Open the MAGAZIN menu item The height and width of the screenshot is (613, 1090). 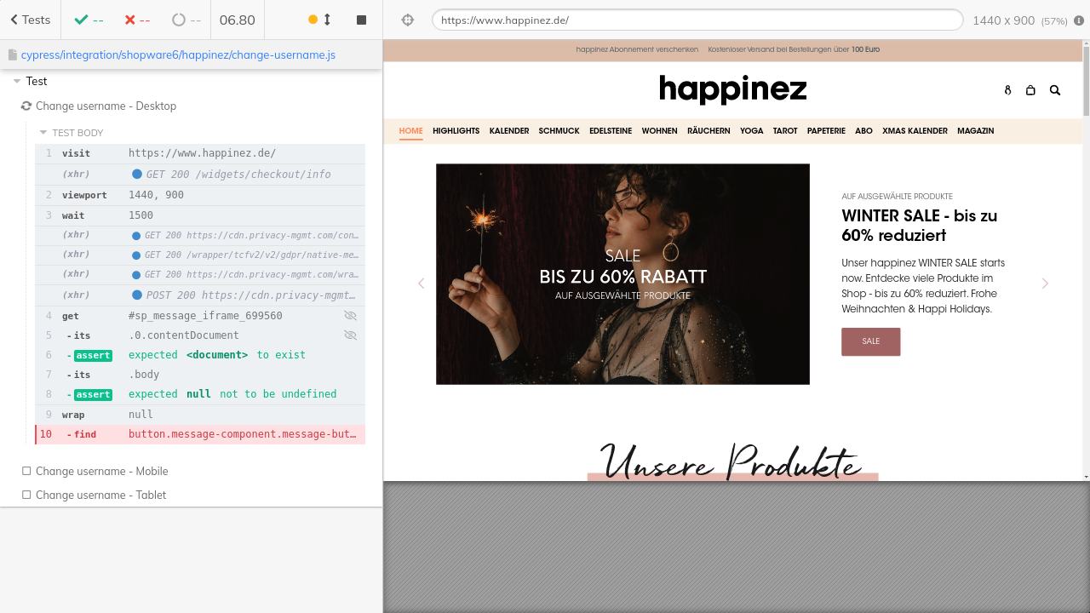(x=975, y=131)
